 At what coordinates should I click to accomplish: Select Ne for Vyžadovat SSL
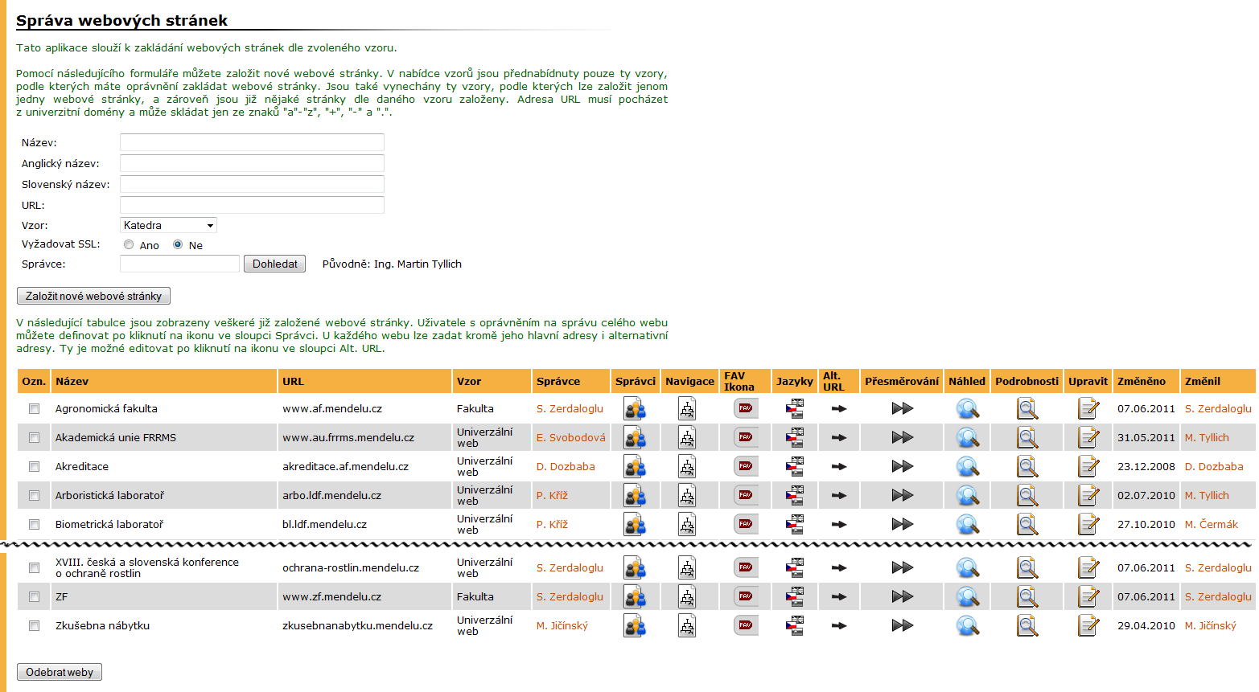pyautogui.click(x=178, y=245)
